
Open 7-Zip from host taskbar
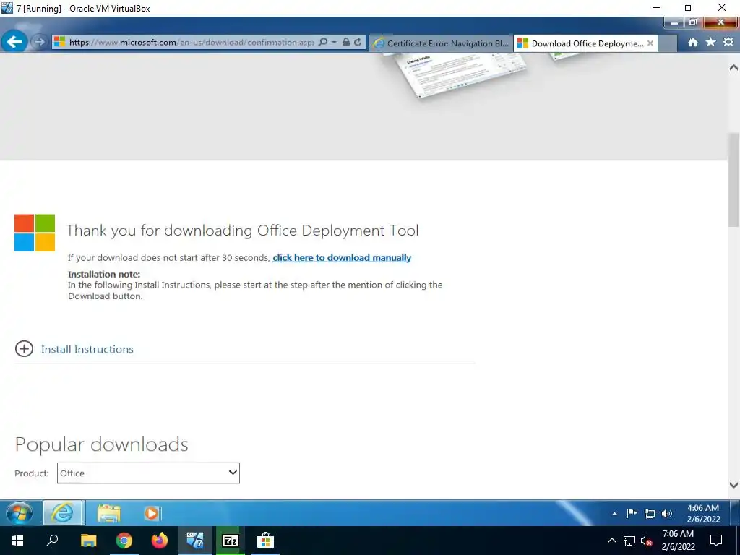(x=231, y=541)
